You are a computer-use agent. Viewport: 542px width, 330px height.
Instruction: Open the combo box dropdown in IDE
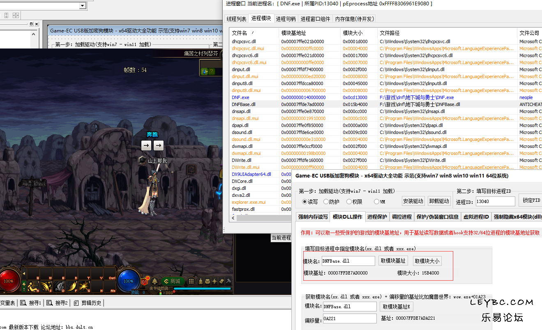click(x=83, y=6)
